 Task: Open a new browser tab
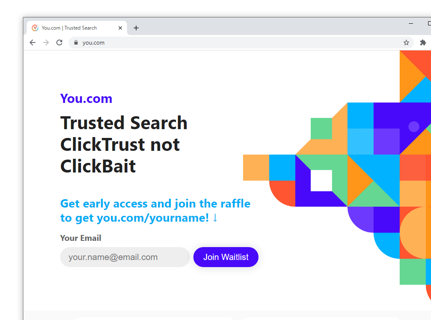(x=136, y=28)
